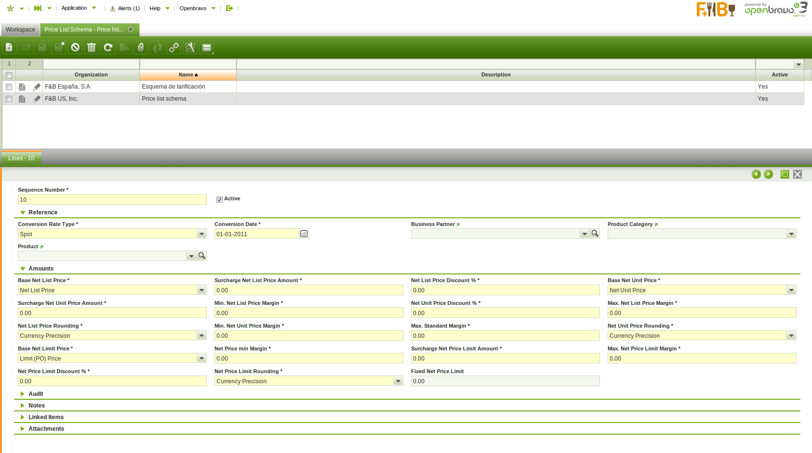Viewport: 812px width, 453px height.
Task: Open the Application menu
Action: click(74, 8)
